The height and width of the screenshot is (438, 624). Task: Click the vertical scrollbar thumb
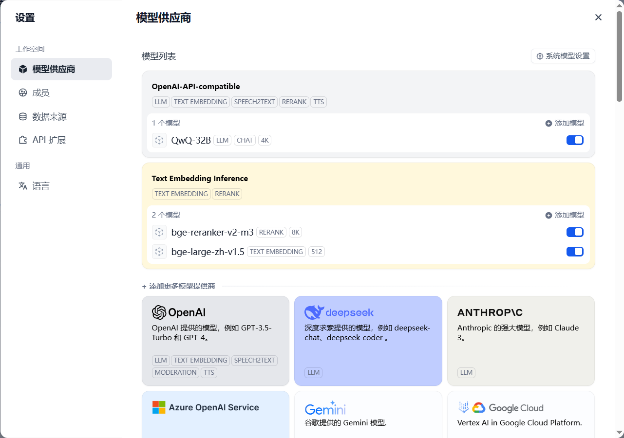pos(620,56)
